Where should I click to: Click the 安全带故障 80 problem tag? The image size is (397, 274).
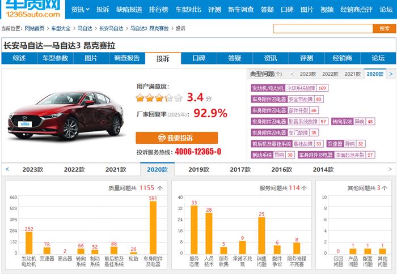point(288,99)
